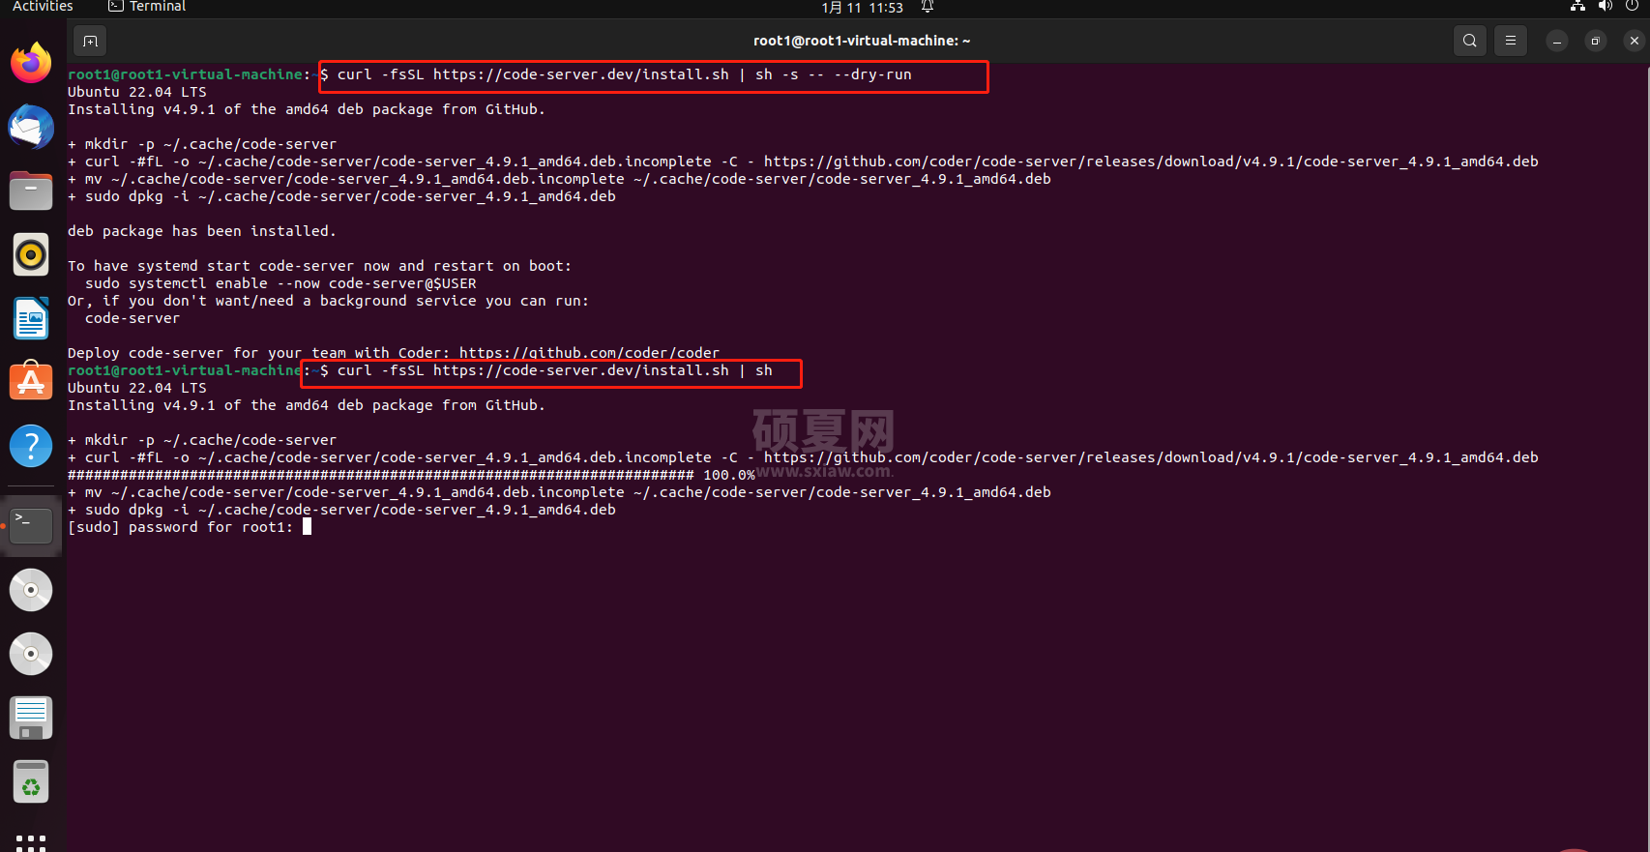
Task: Show applications grid at dock bottom
Action: pos(31,841)
